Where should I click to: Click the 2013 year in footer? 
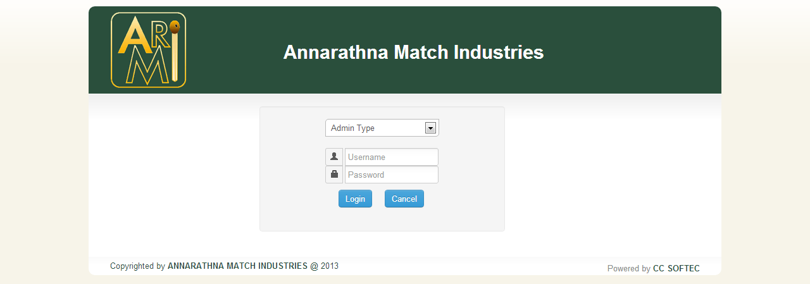[x=330, y=266]
